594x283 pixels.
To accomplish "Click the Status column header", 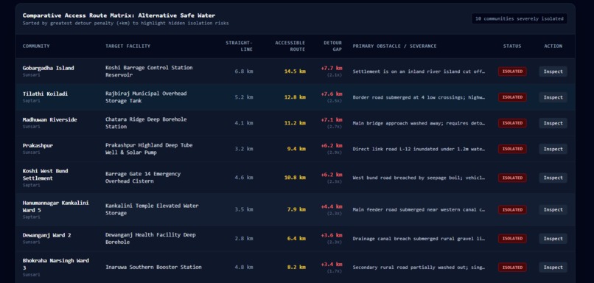I will point(512,46).
